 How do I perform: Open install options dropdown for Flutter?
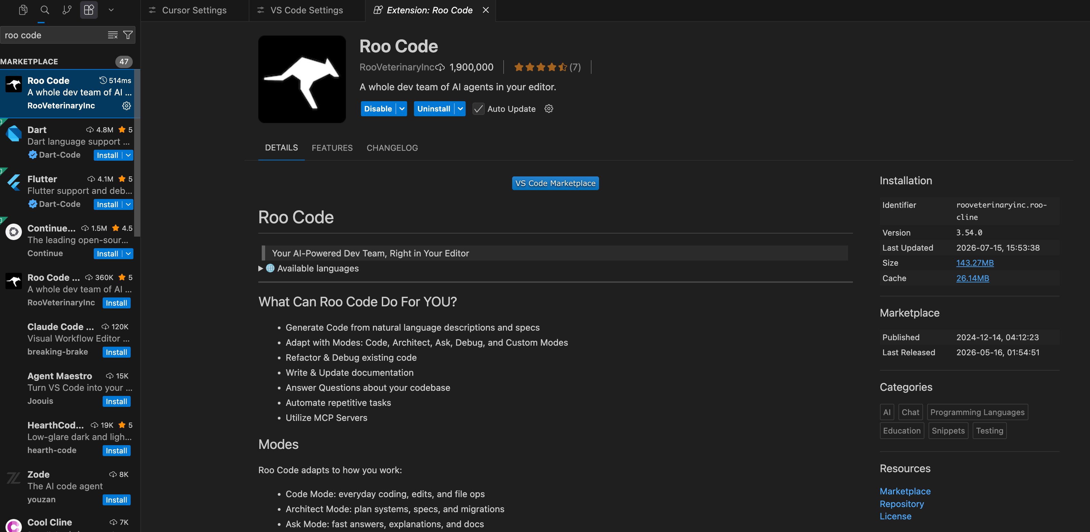click(x=128, y=204)
